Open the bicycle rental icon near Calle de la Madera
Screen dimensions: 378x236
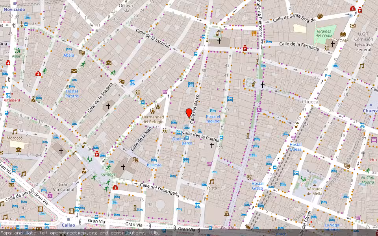(x=132, y=83)
